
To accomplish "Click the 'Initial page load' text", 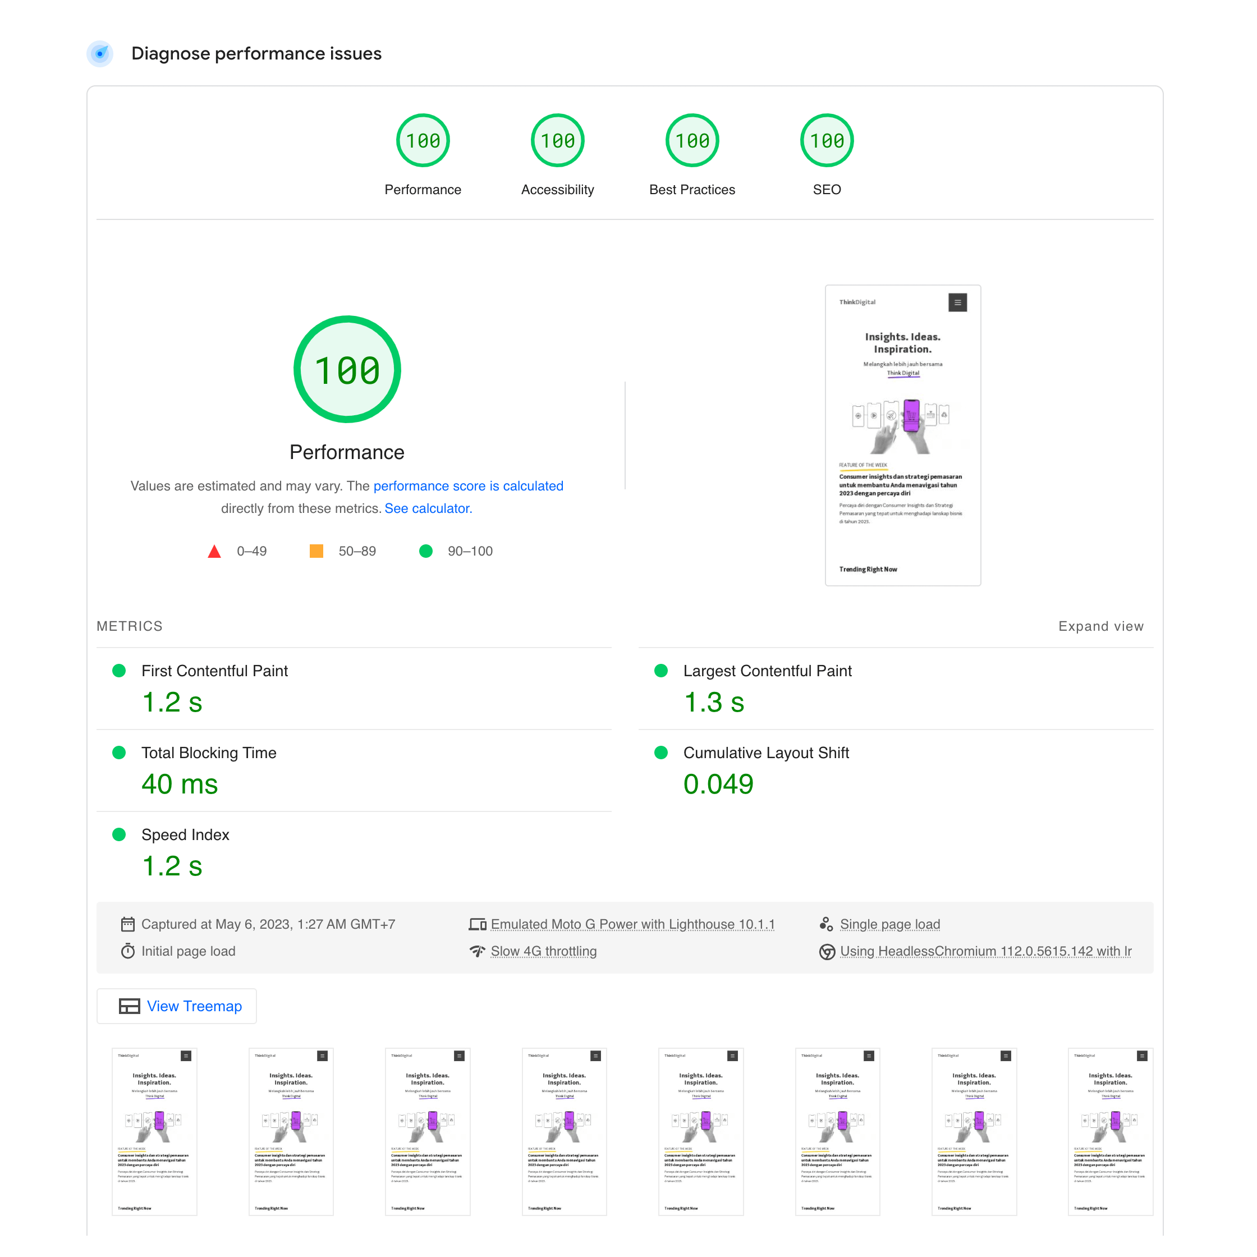I will point(188,951).
